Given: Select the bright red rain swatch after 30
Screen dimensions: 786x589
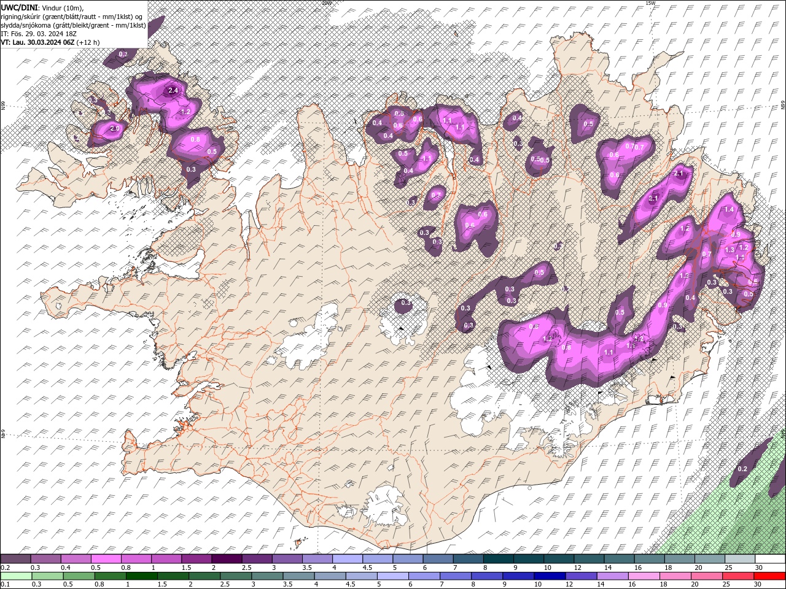Looking at the screenshot, I should pyautogui.click(x=769, y=576).
